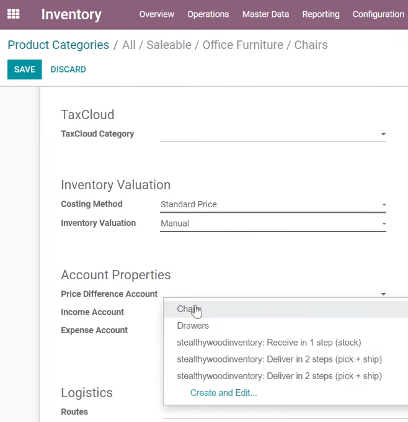The image size is (408, 422).
Task: Click the Price Difference Account dropdown arrow
Action: 384,294
